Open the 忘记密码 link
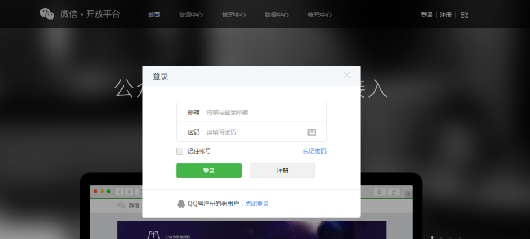 pyautogui.click(x=314, y=151)
